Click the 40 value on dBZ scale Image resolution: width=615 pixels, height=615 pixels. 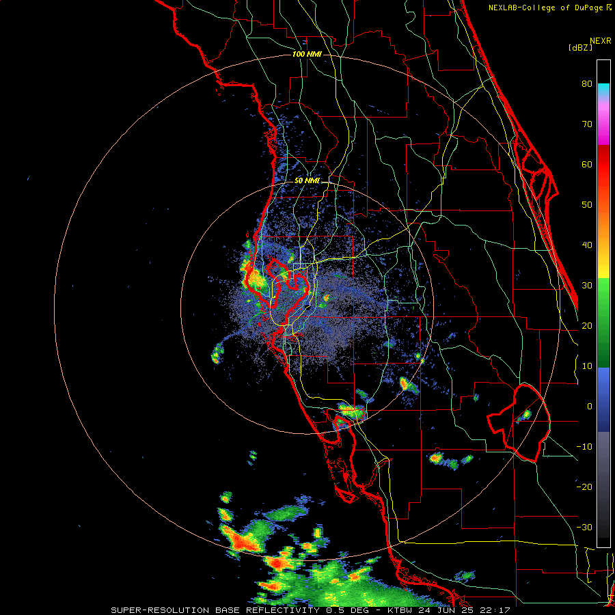coord(587,245)
